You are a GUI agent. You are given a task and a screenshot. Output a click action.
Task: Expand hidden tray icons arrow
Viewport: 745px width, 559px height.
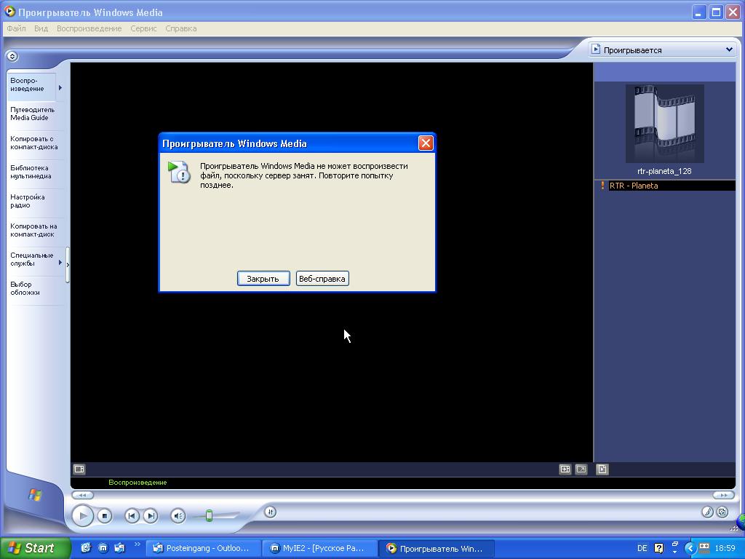[690, 549]
